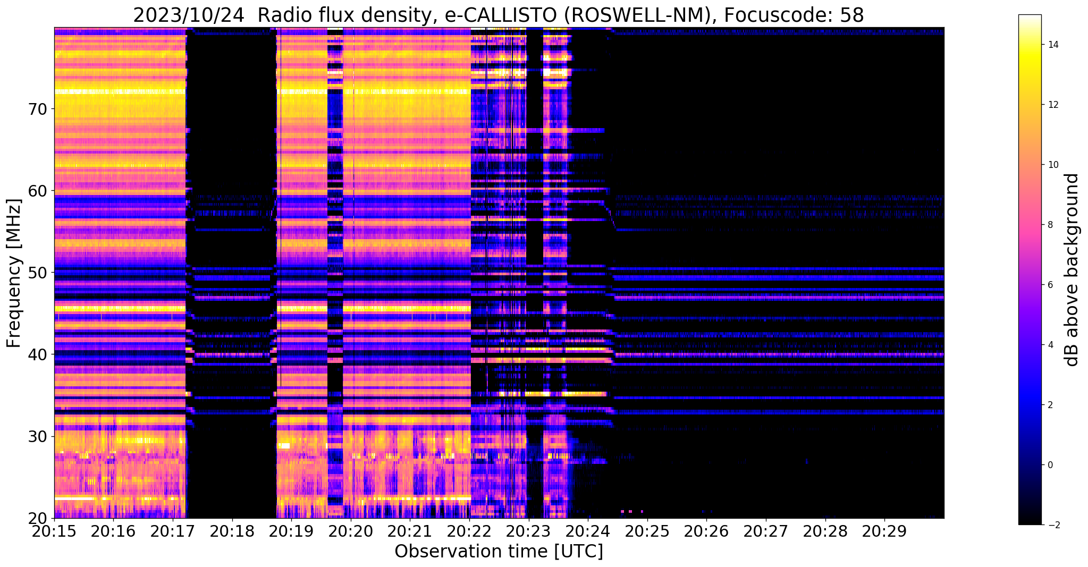Image resolution: width=1088 pixels, height=567 pixels.
Task: Click the 20 MHz frequency tick label
Action: pyautogui.click(x=37, y=518)
